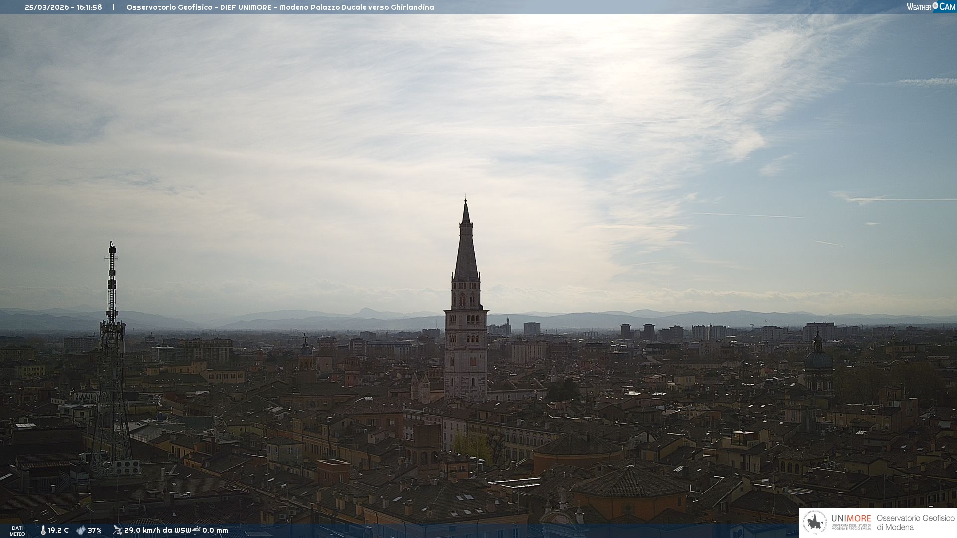957x538 pixels.
Task: Click the lattice antenna tower on left
Action: (x=112, y=349)
